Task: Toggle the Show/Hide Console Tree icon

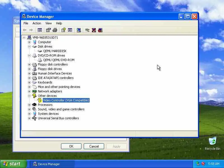Action: click(x=39, y=30)
